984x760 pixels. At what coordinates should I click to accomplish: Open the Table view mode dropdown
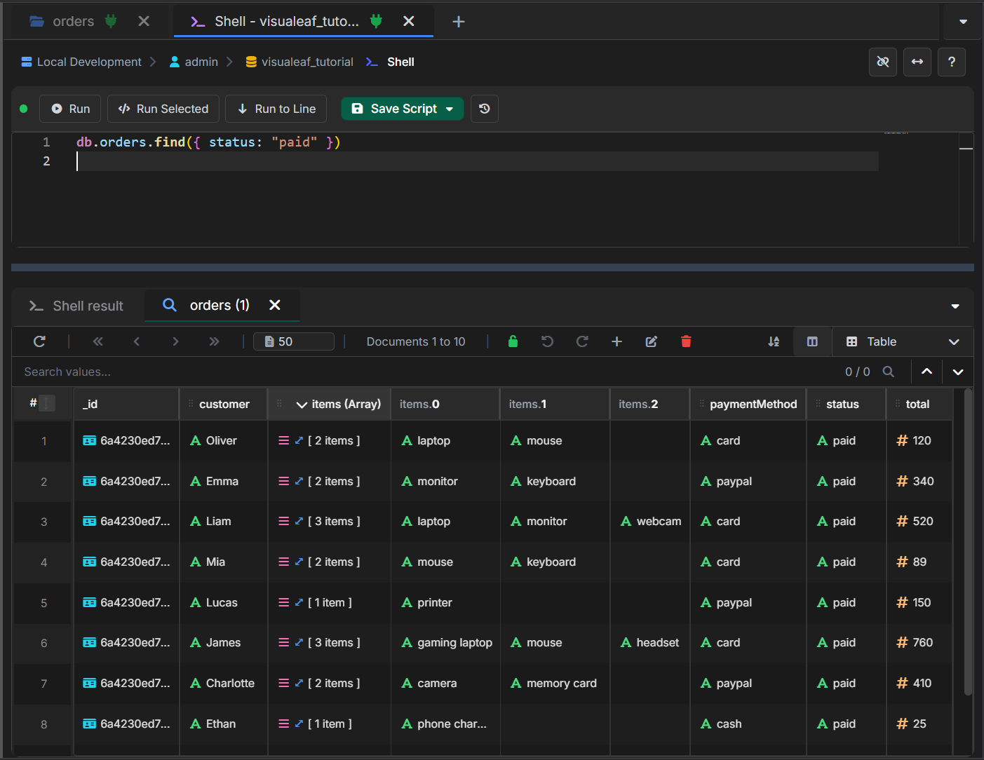coord(903,341)
